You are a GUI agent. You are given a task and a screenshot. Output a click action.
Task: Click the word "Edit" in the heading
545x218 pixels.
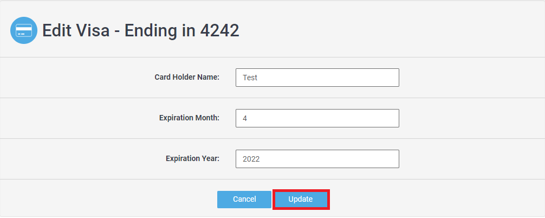pyautogui.click(x=57, y=30)
